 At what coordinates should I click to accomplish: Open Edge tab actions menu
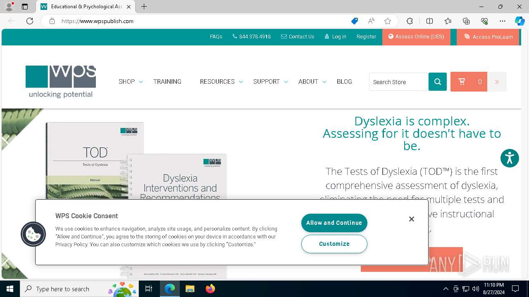point(25,7)
